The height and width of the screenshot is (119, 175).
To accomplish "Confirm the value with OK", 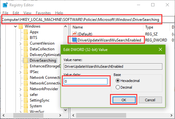I will (124, 100).
